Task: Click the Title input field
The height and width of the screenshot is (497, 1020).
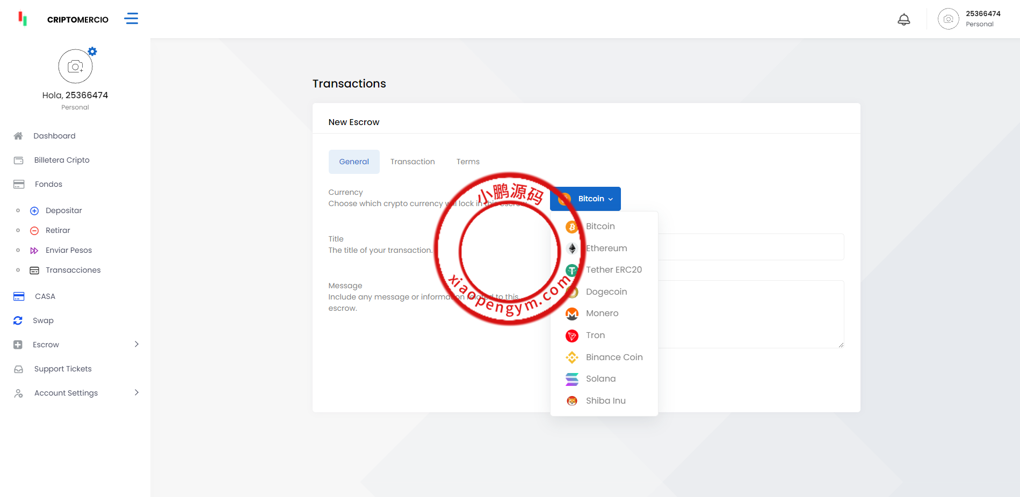Action: click(x=751, y=247)
